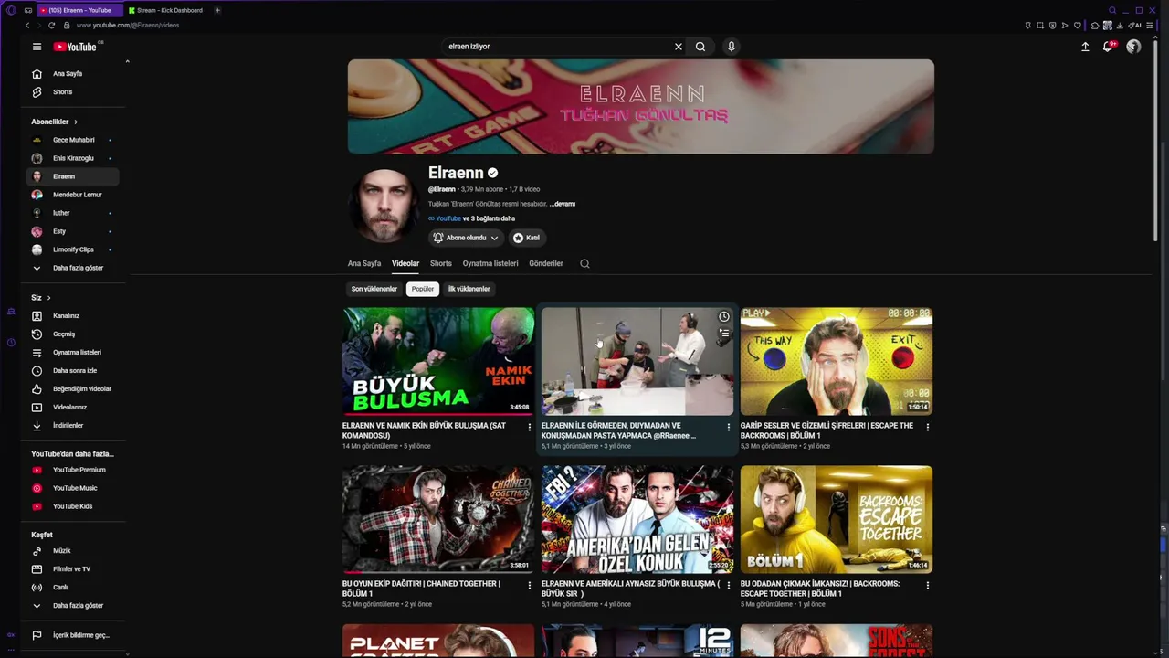Click the YouTube search input field
The height and width of the screenshot is (658, 1169).
tap(557, 47)
